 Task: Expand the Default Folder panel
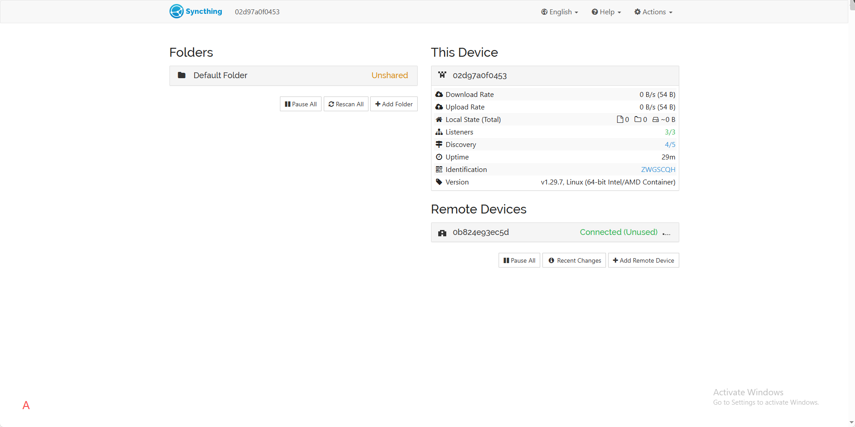coord(293,75)
